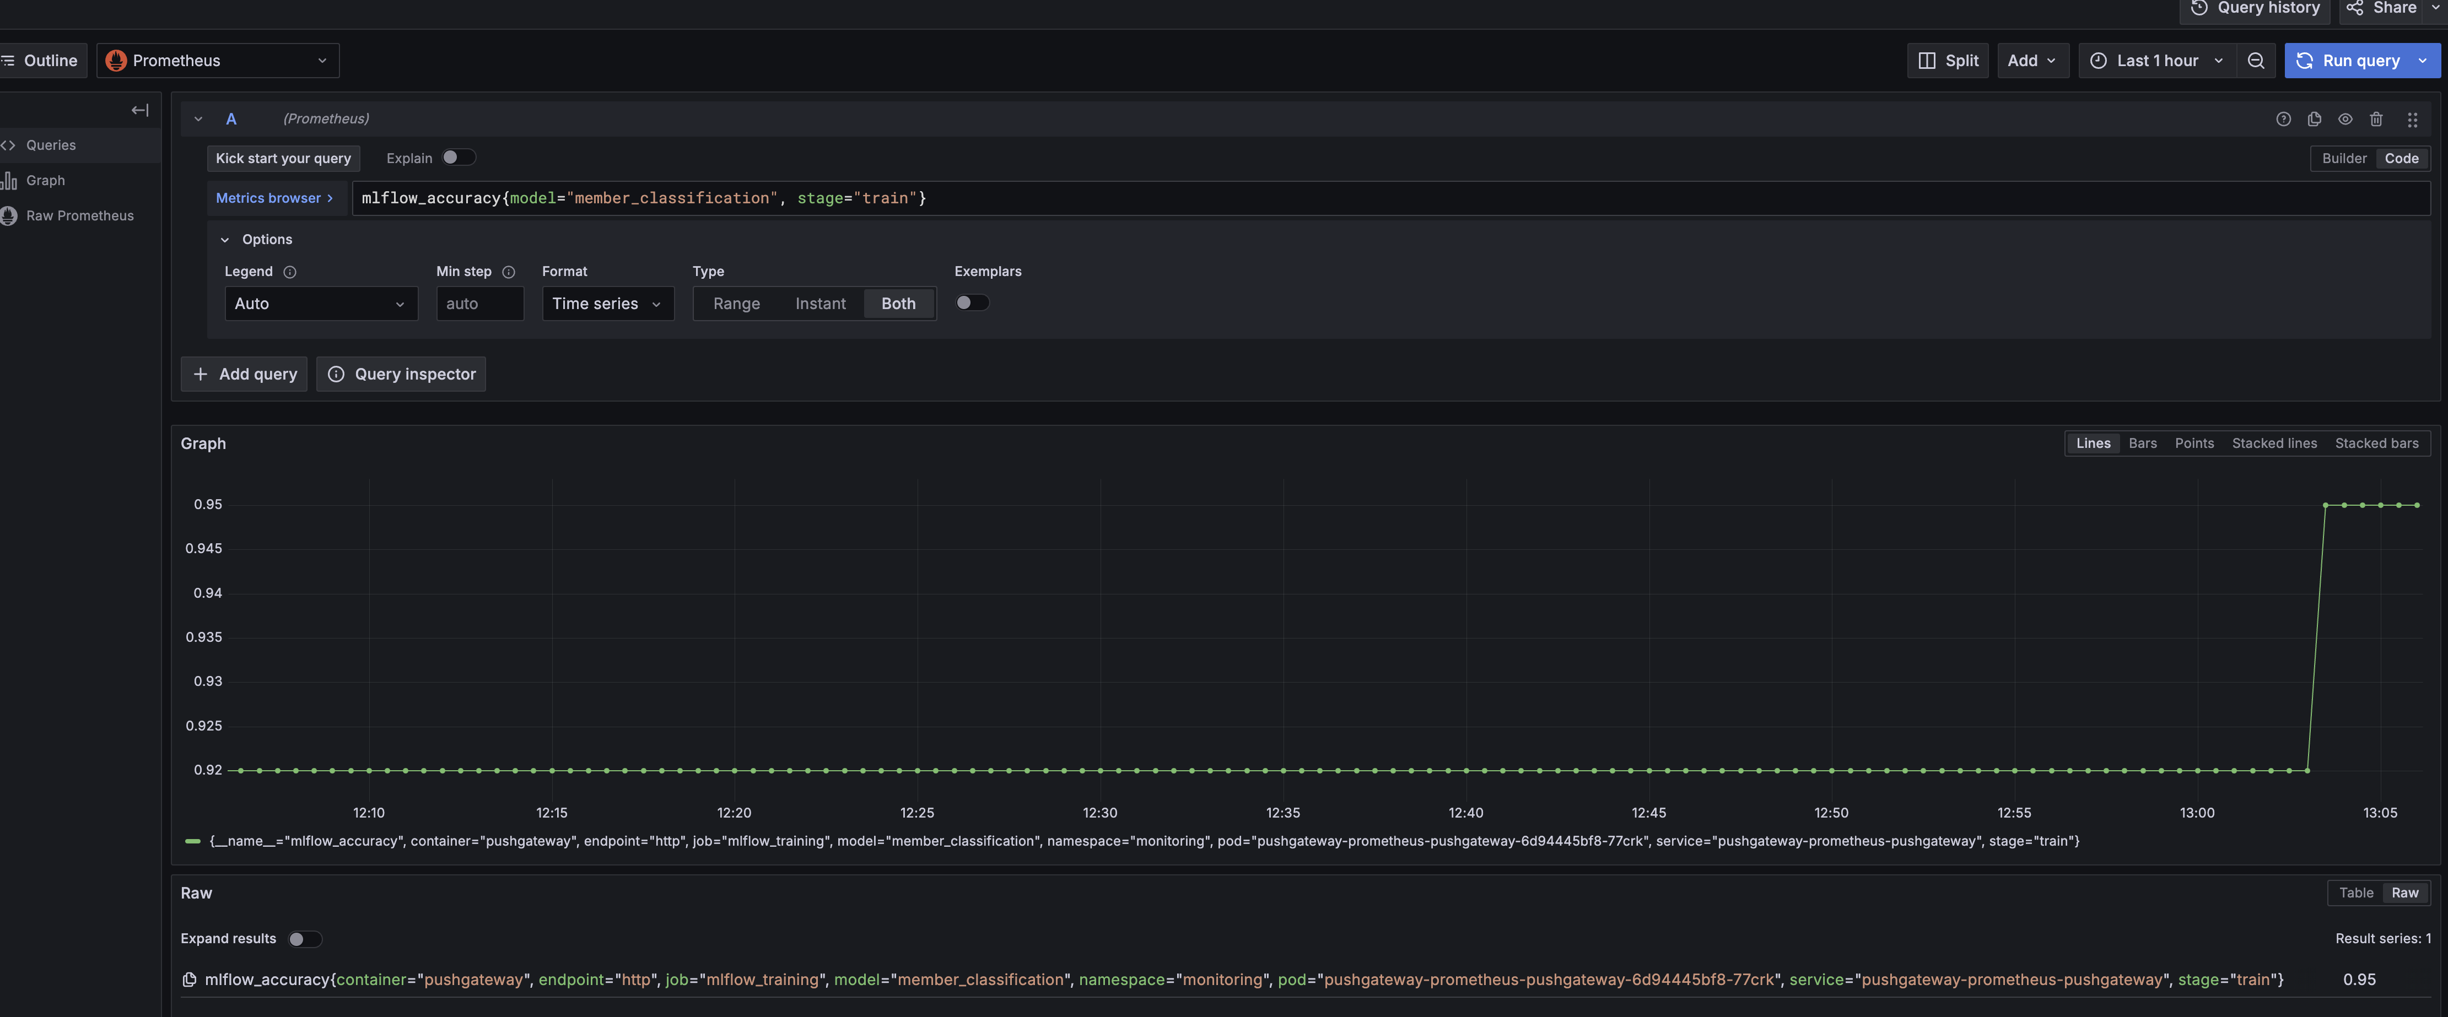2448x1017 pixels.
Task: Click the Share icon at top right
Action: pyautogui.click(x=2354, y=8)
